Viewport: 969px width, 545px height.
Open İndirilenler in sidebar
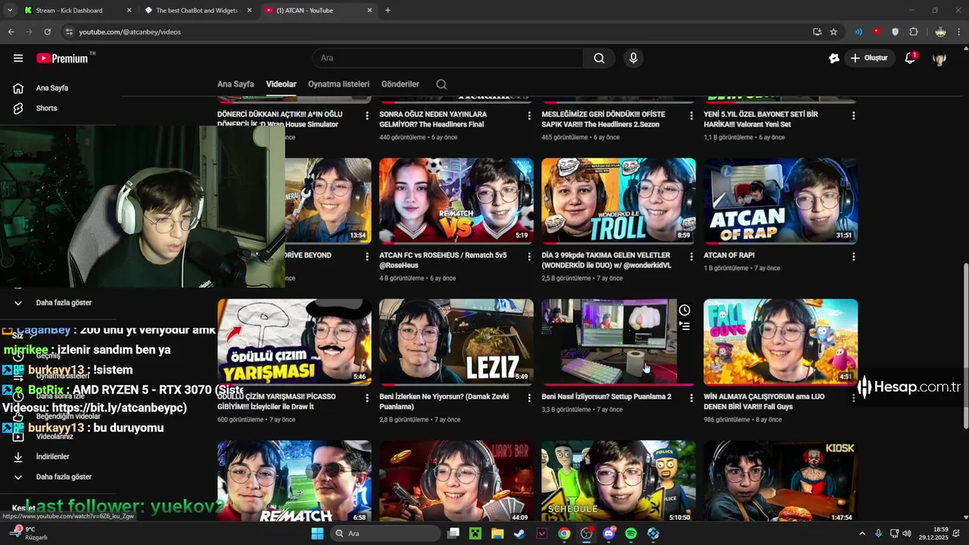(x=52, y=456)
